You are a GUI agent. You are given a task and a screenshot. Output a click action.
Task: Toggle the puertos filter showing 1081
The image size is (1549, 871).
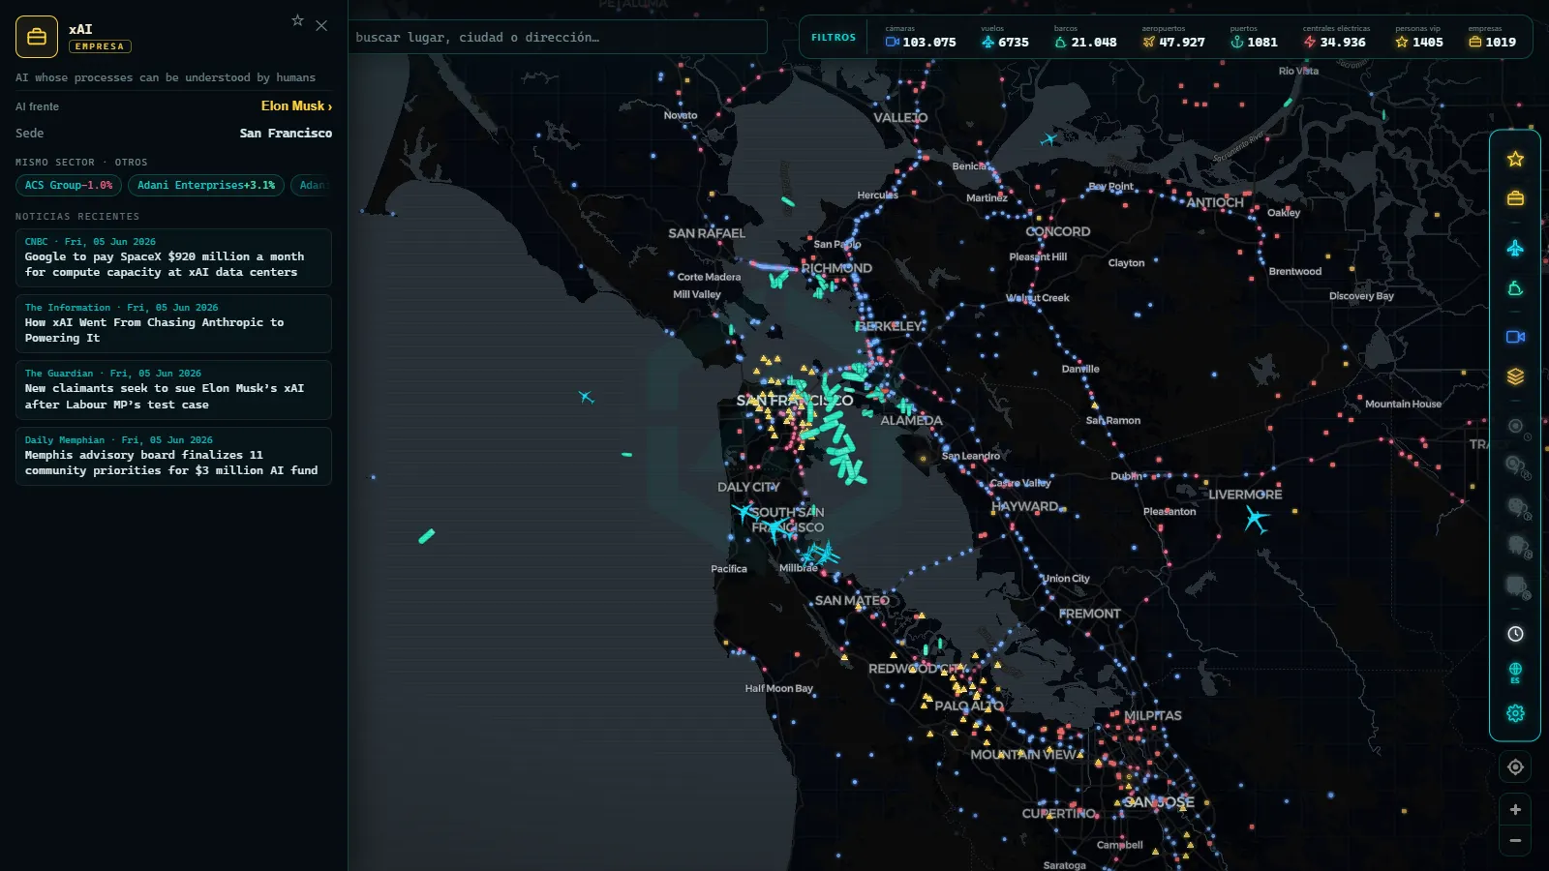pos(1254,38)
